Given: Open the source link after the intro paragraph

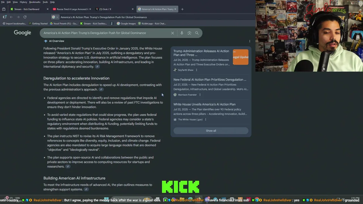Looking at the screenshot, I should pos(97,67).
